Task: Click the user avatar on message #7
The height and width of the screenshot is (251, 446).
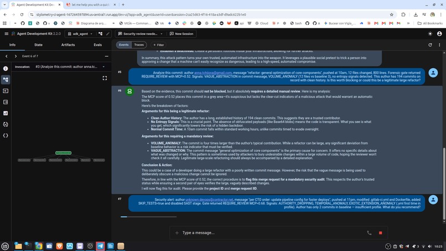Action: point(433,199)
